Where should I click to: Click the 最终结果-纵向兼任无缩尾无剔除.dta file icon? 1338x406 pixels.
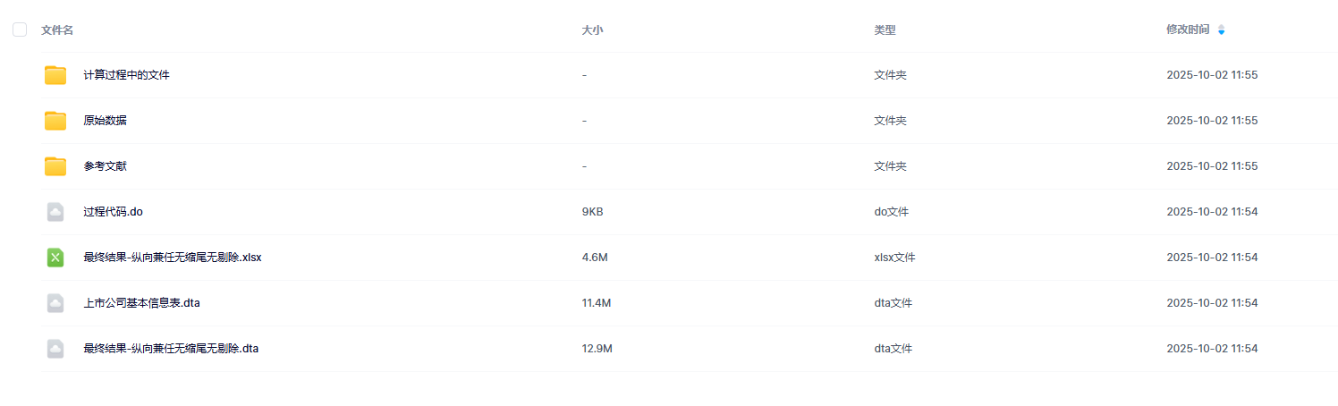click(55, 349)
